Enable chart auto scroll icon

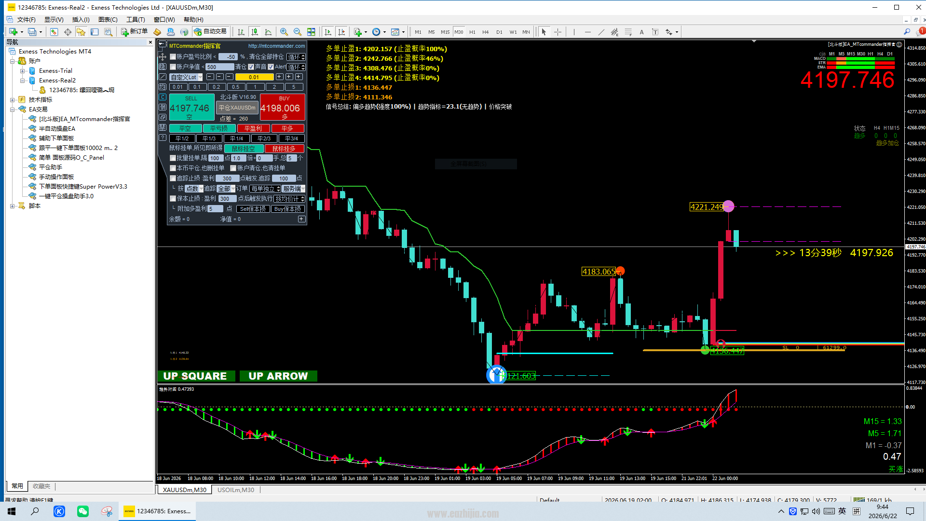coord(328,32)
